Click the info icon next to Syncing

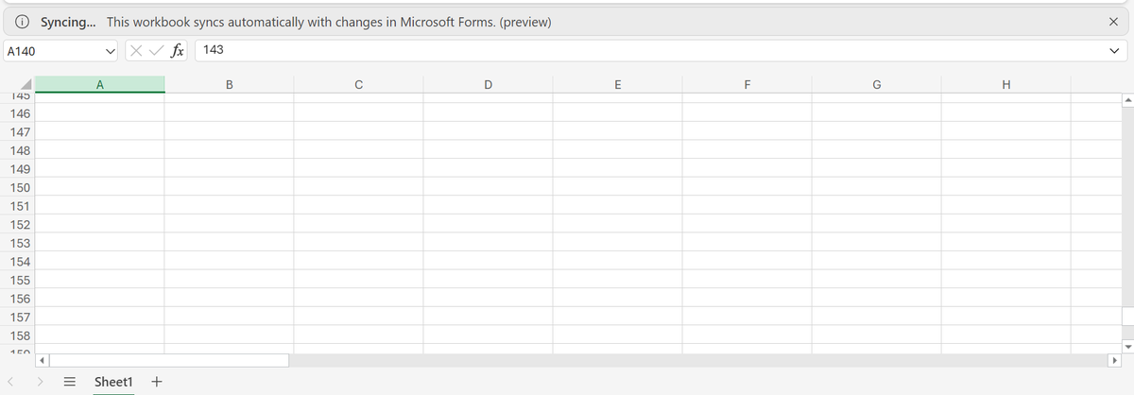(x=24, y=23)
